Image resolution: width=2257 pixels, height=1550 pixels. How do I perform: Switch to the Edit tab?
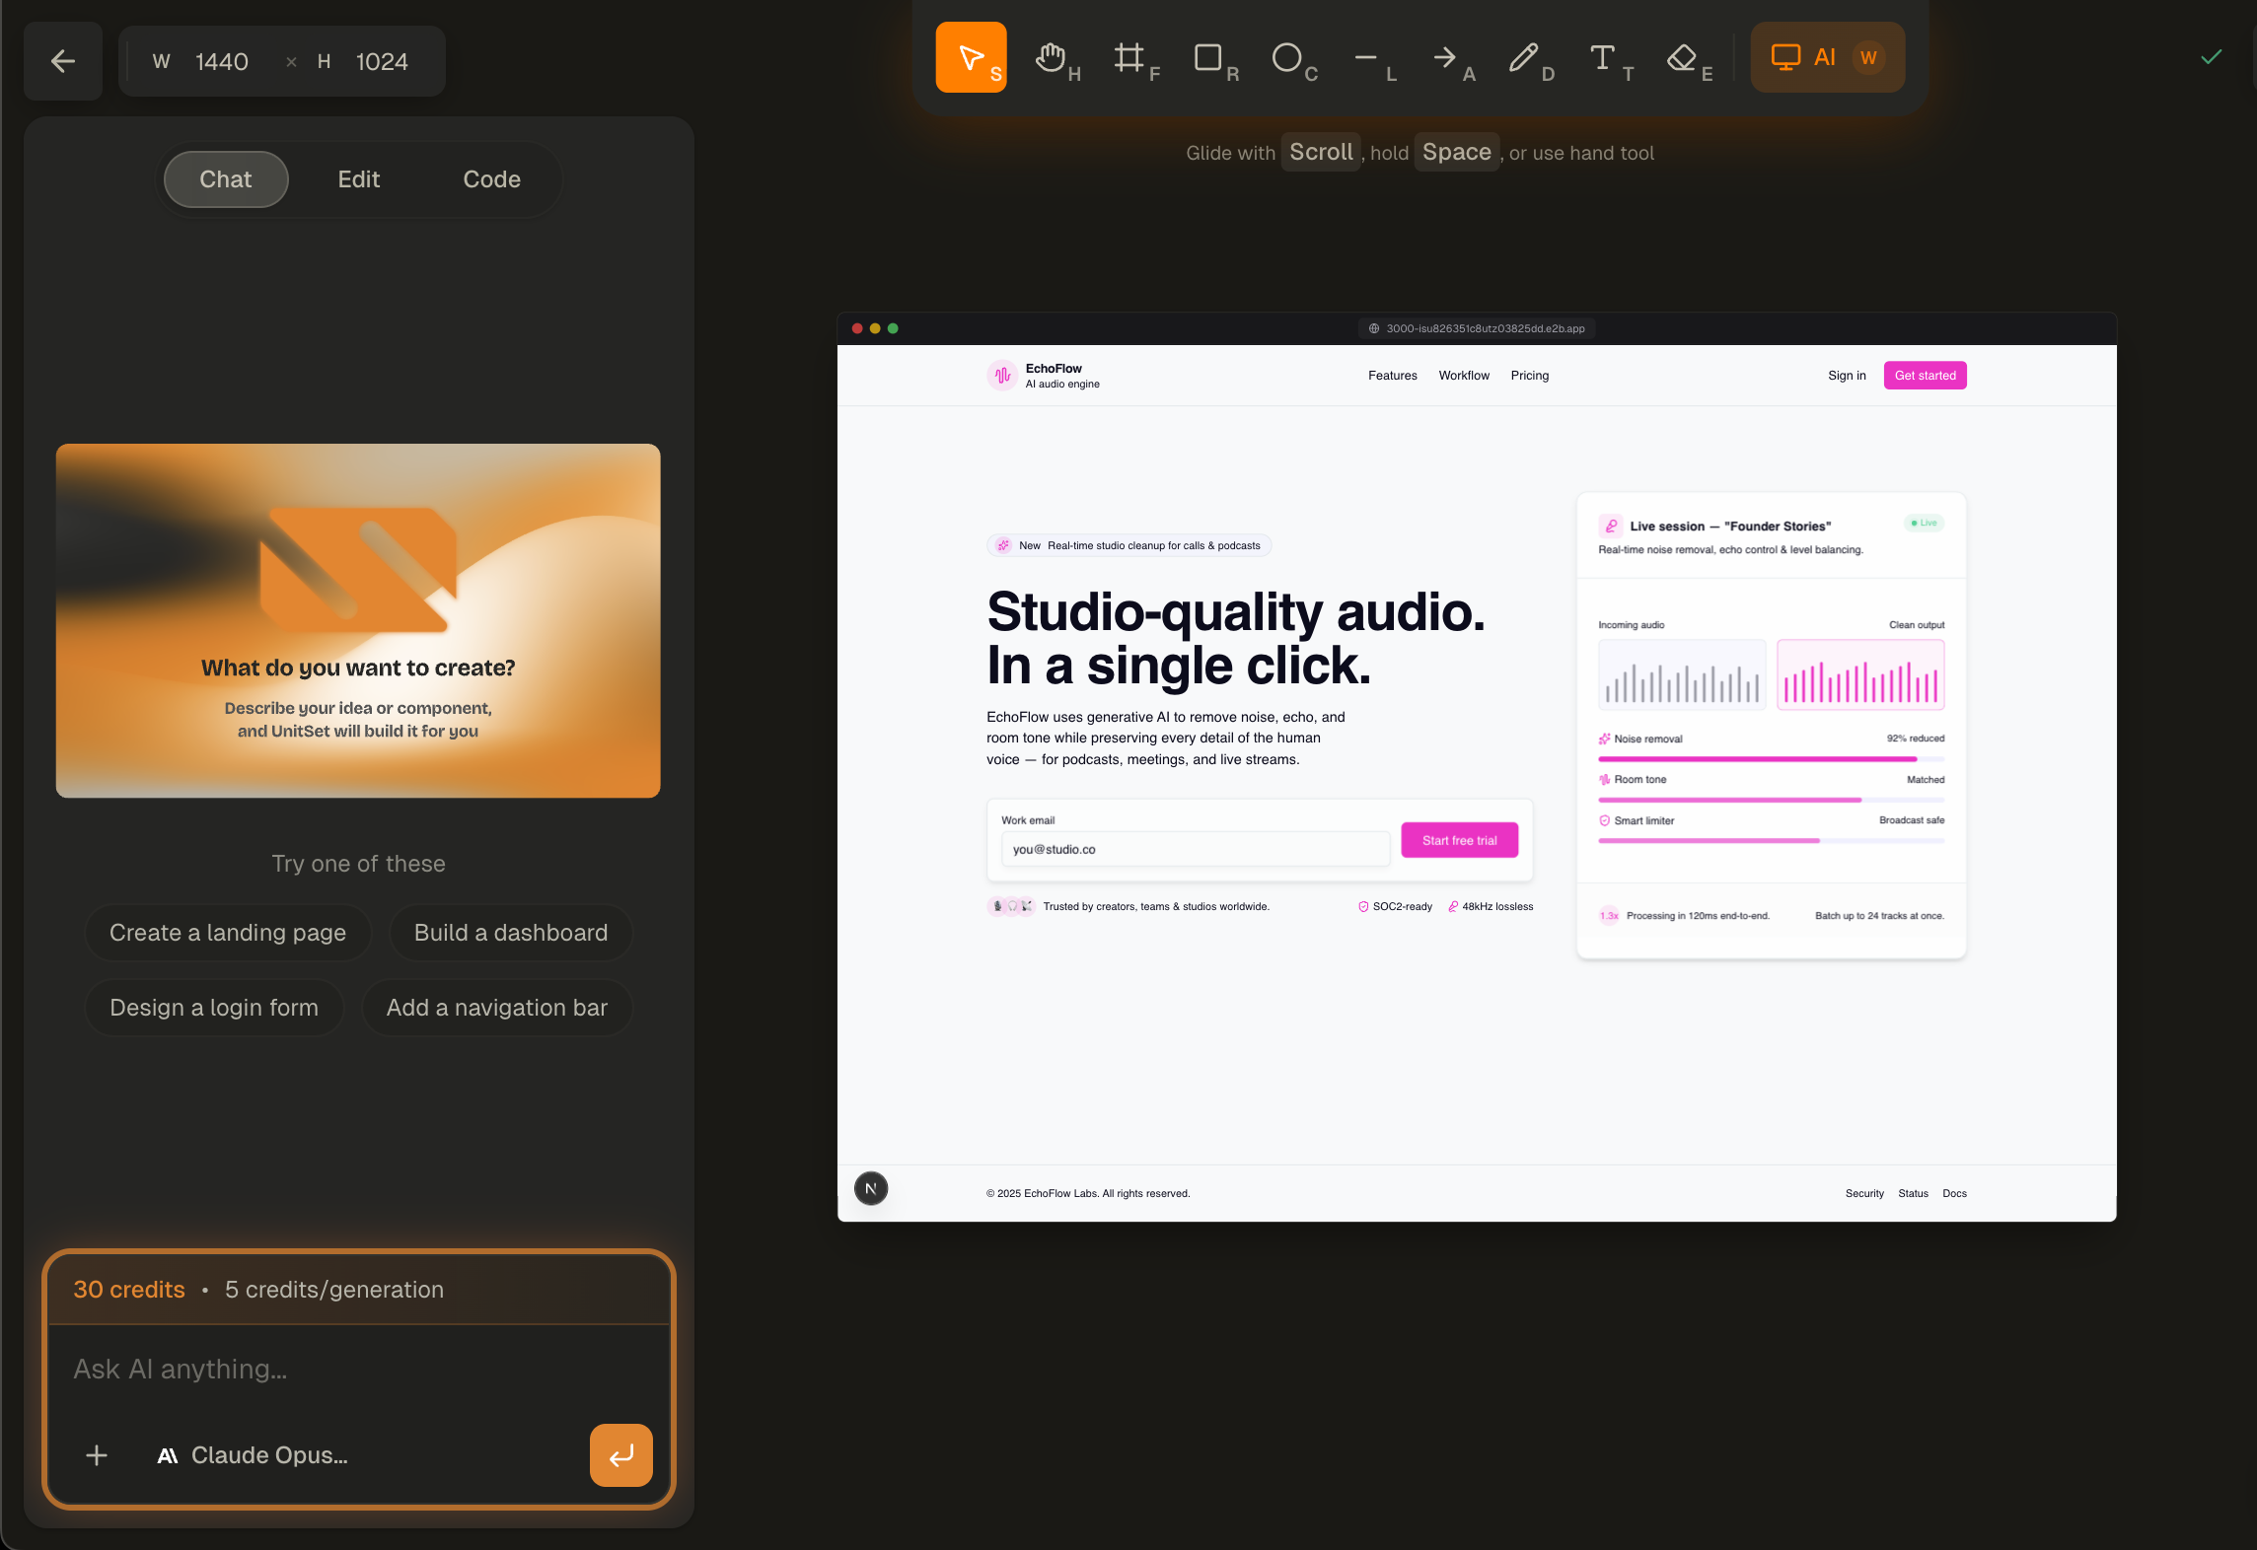(358, 179)
